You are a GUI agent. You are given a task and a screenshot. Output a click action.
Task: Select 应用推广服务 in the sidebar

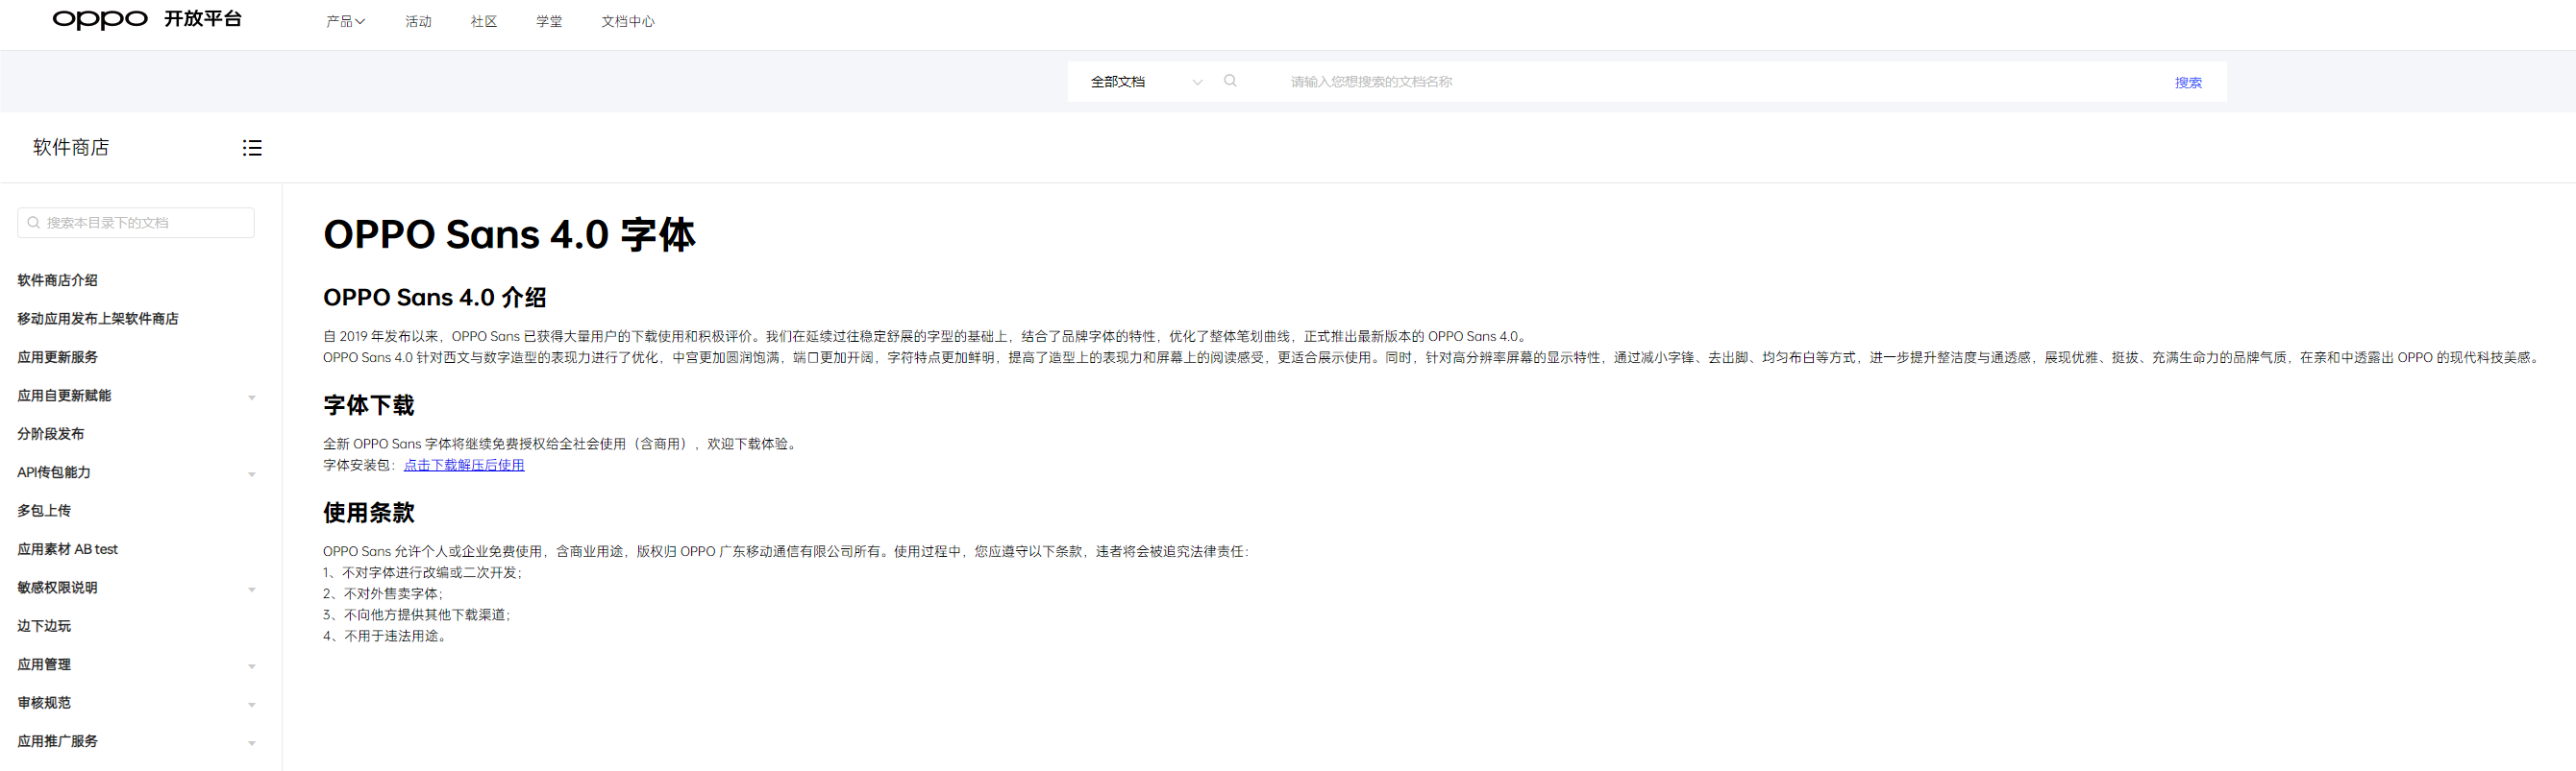point(57,741)
